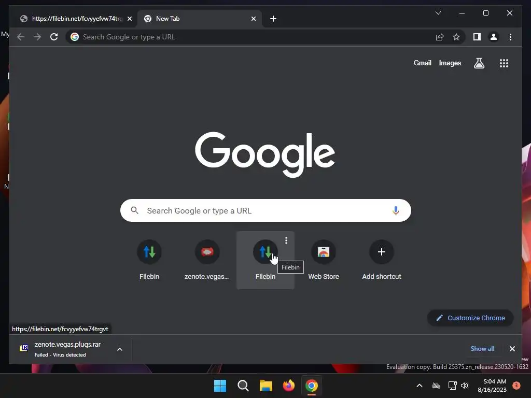Screen dimensions: 531x398
Task: Open Search Labs flask icon
Action: tap(479, 63)
